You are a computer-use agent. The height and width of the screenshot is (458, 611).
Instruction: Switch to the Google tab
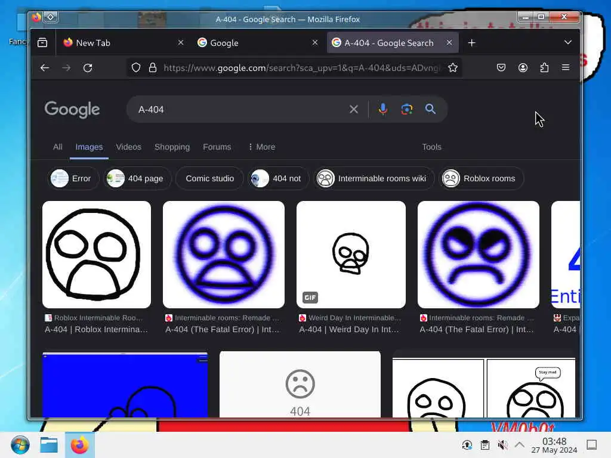[257, 42]
